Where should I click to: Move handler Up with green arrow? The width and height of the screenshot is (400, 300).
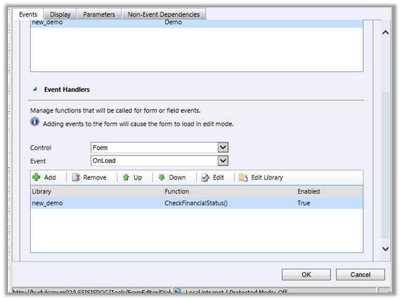point(126,178)
